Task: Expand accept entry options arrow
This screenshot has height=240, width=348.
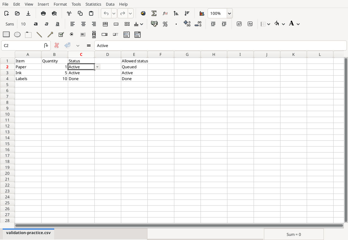Action: click(x=78, y=46)
